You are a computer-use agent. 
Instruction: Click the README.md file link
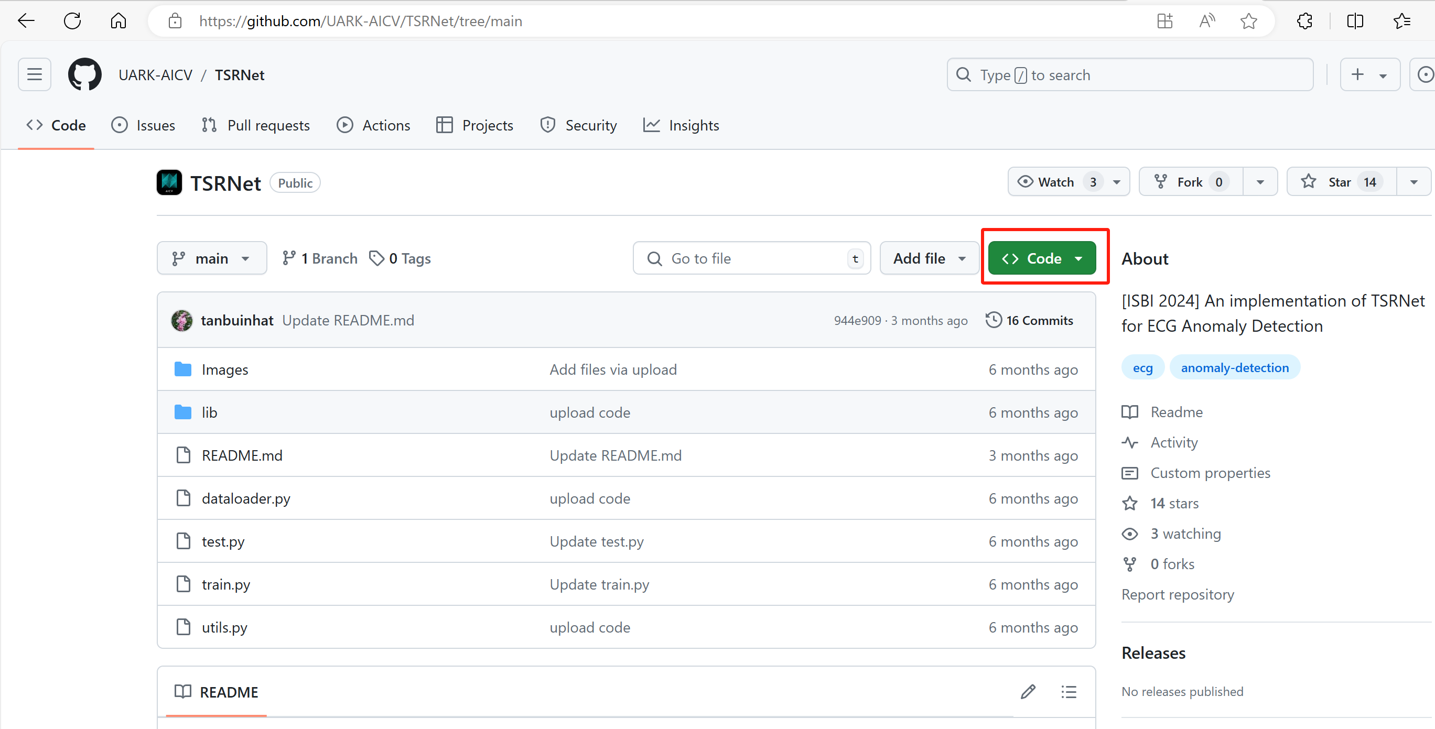(241, 455)
